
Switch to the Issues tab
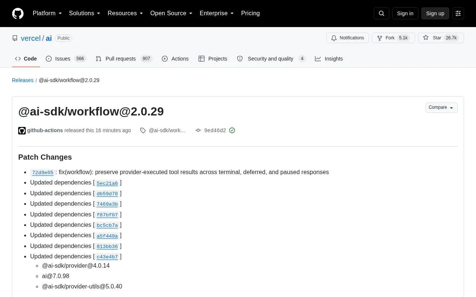click(66, 59)
